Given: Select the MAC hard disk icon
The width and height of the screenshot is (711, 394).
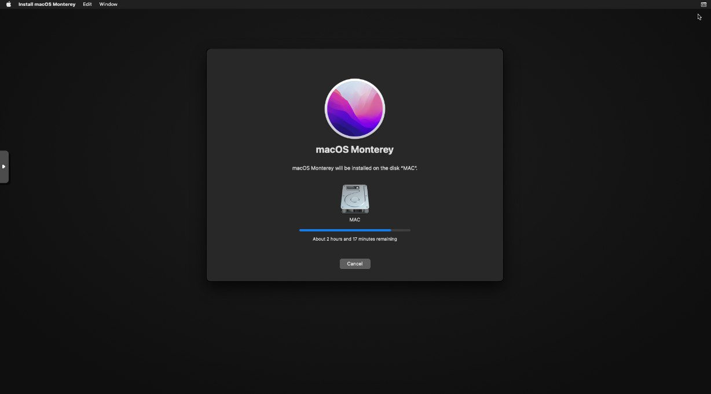Looking at the screenshot, I should pyautogui.click(x=355, y=200).
